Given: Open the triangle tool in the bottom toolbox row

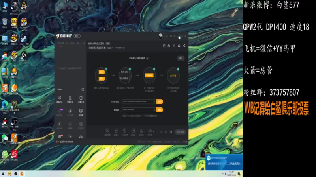Looking at the screenshot, I should (x=81, y=137).
